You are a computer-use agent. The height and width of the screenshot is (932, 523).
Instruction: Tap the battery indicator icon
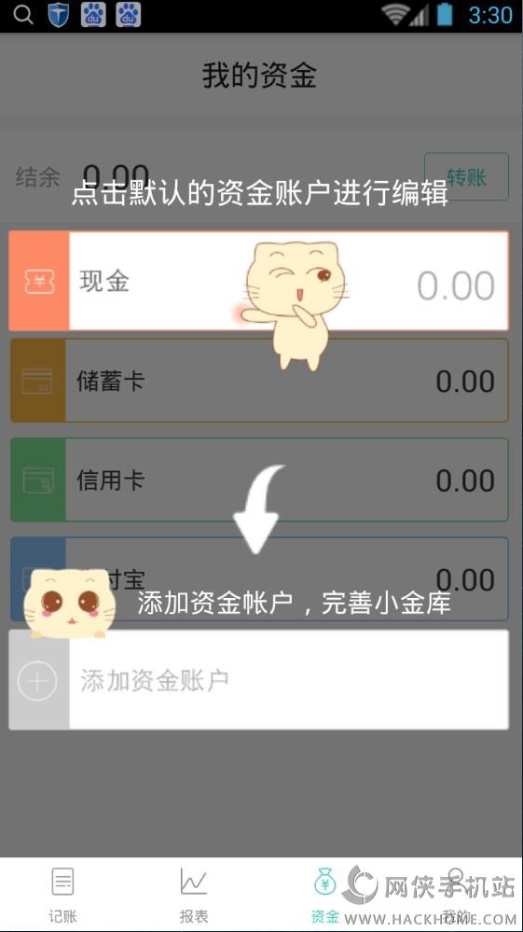pyautogui.click(x=446, y=15)
